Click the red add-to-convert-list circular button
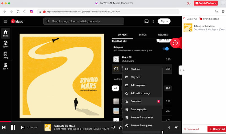Screen dimensions: 226x134 [175, 43]
